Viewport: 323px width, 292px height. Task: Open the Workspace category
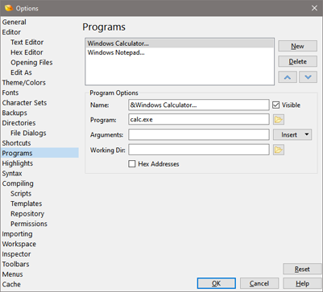point(19,244)
